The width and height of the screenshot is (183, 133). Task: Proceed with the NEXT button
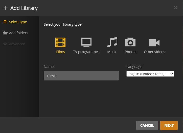tap(169, 125)
